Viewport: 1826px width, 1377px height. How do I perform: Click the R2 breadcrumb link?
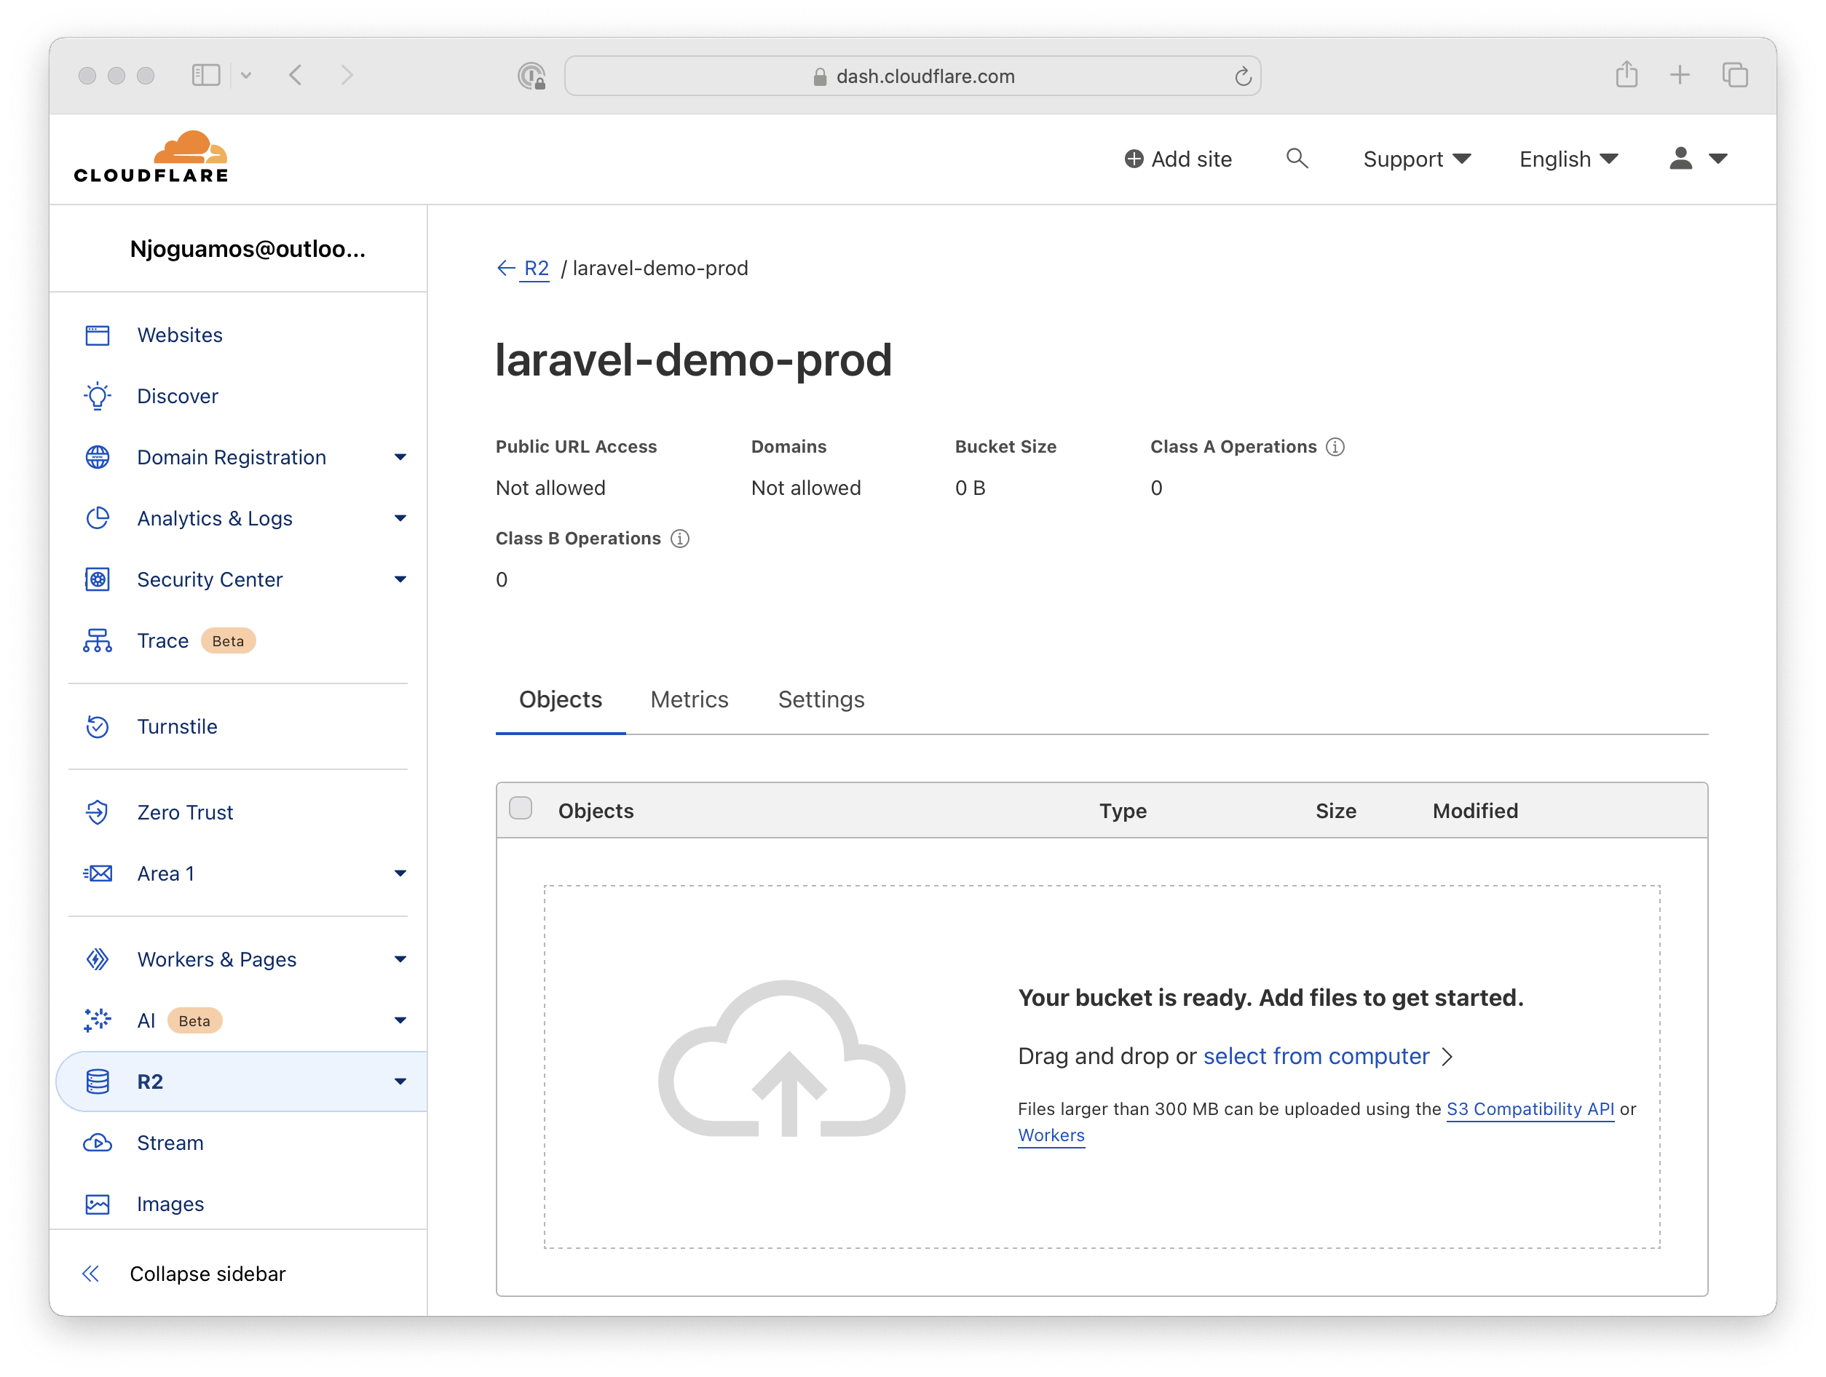[537, 268]
